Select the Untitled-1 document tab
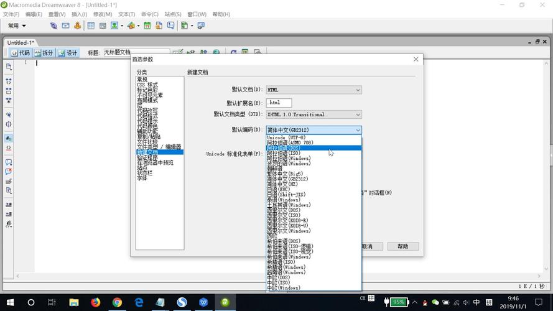This screenshot has height=311, width=553. click(x=20, y=43)
